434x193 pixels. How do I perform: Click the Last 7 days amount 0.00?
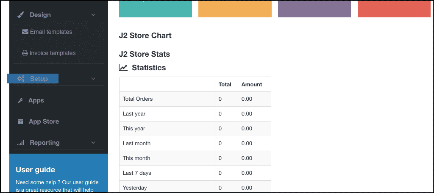tap(247, 173)
